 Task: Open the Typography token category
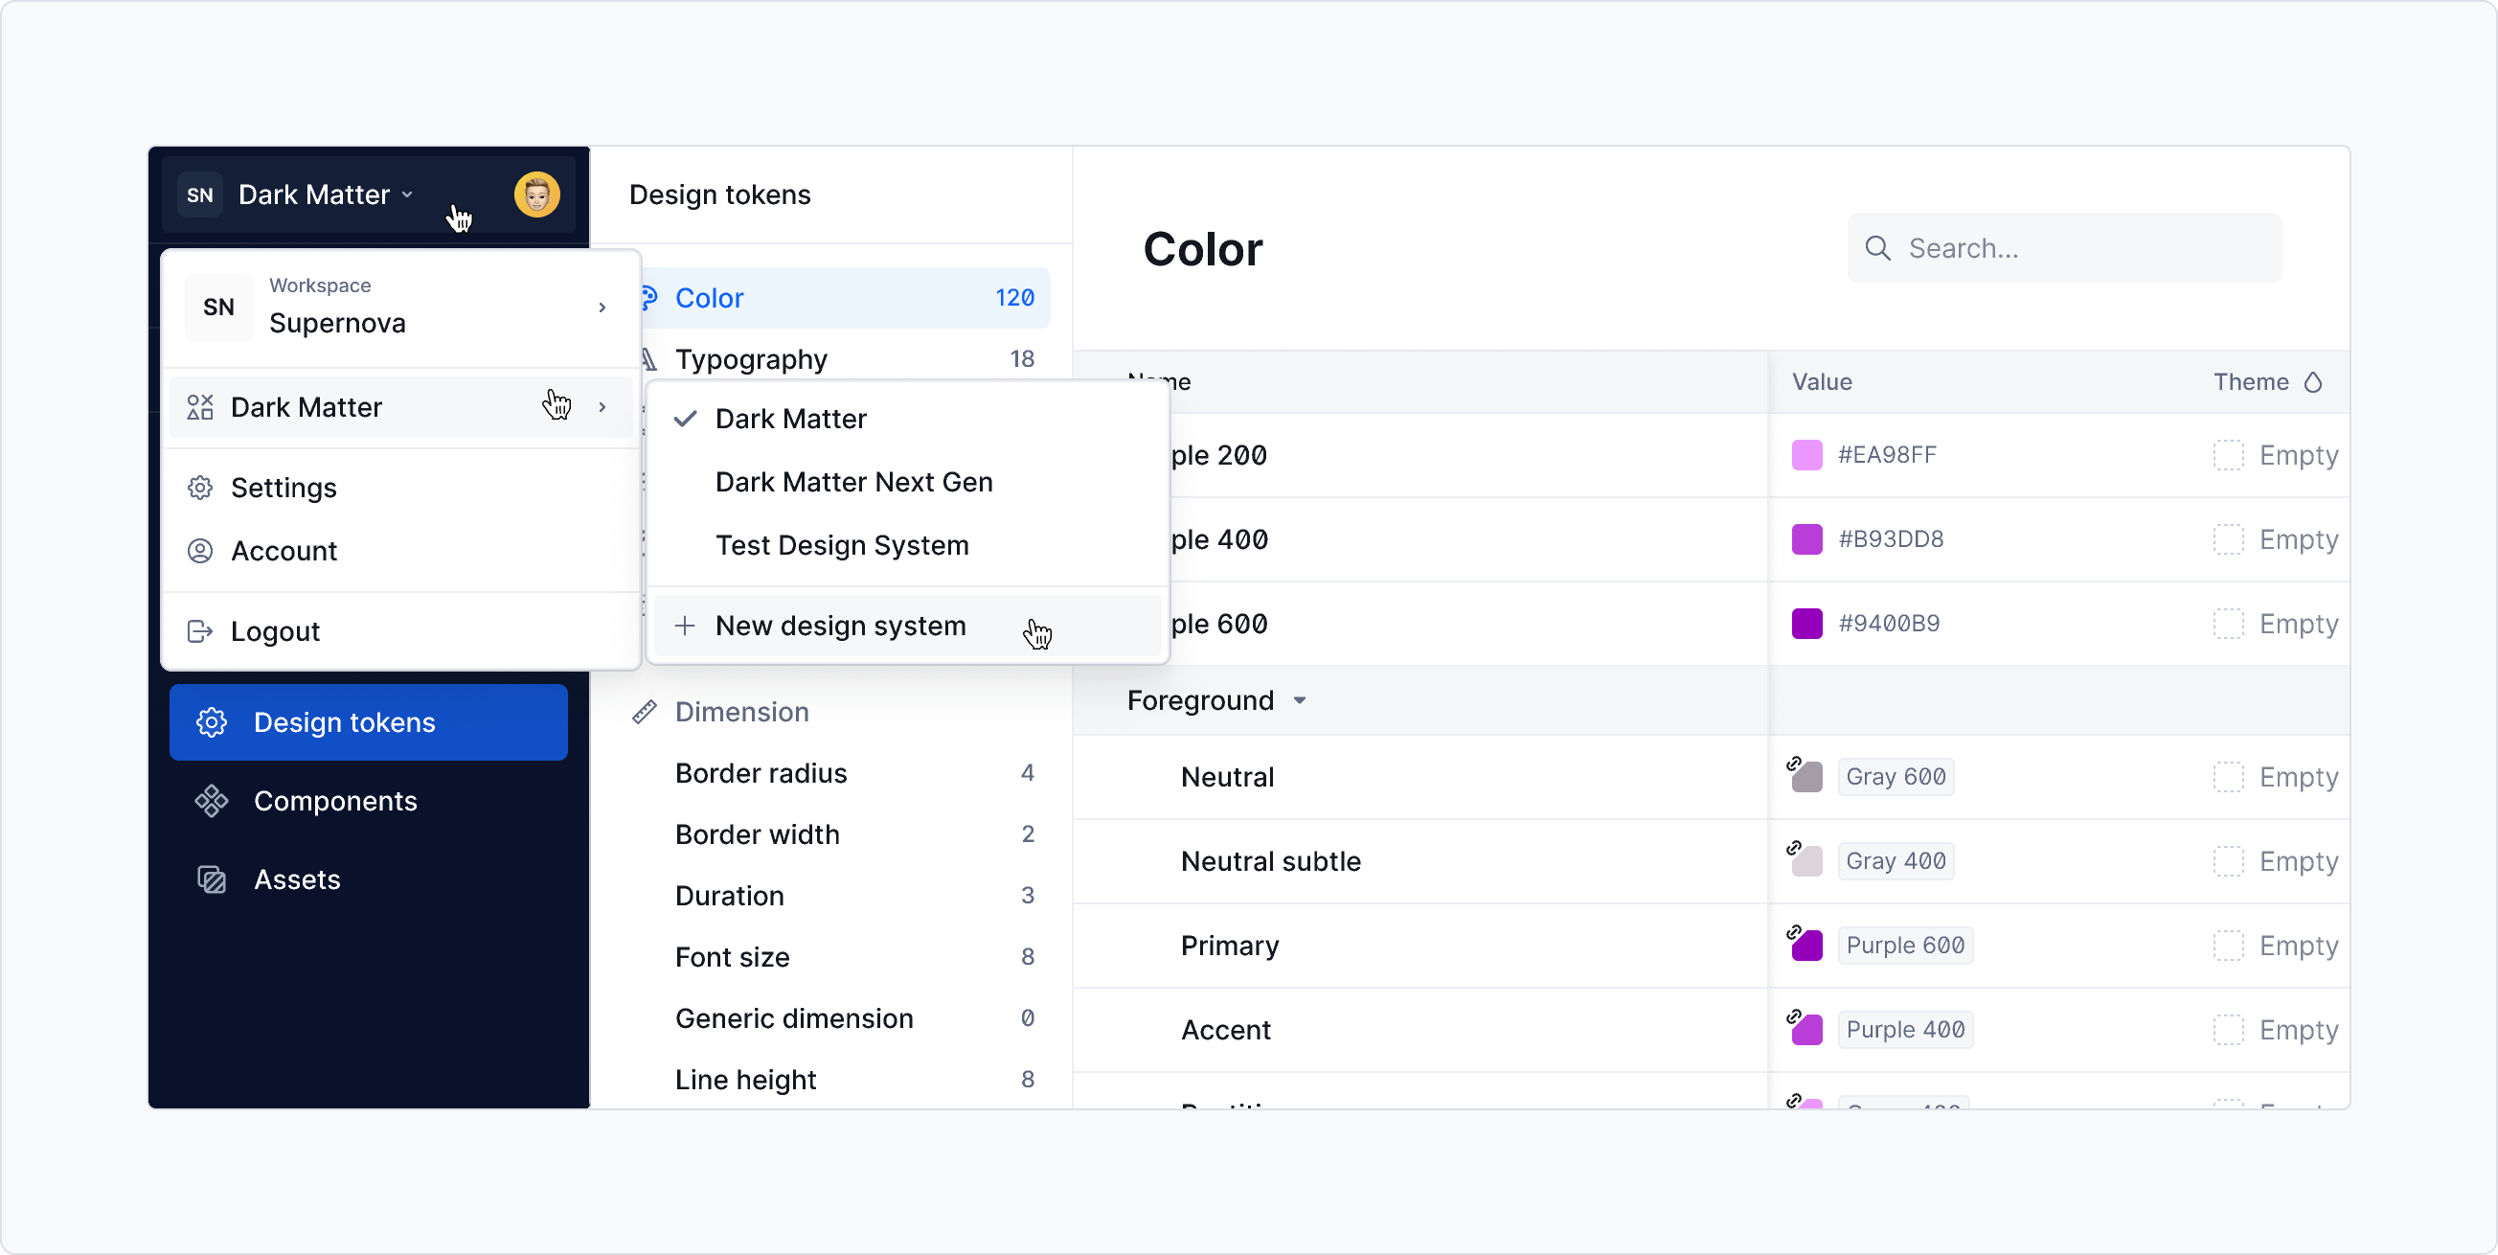(x=752, y=359)
